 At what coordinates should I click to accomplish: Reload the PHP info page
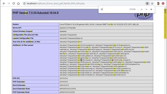click(x=14, y=3)
